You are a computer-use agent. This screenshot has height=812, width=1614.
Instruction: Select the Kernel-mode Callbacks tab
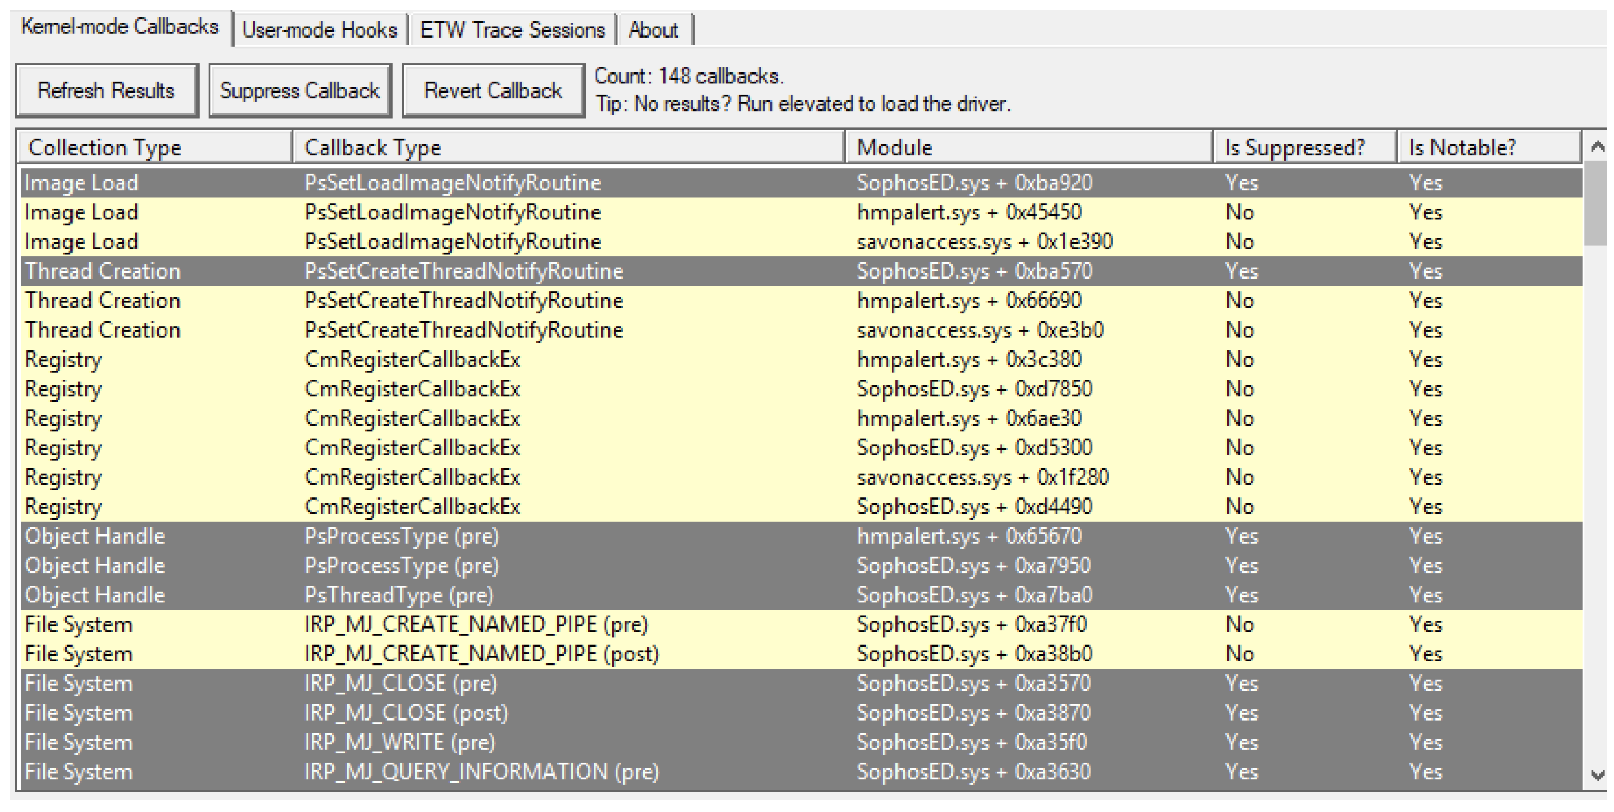(119, 27)
